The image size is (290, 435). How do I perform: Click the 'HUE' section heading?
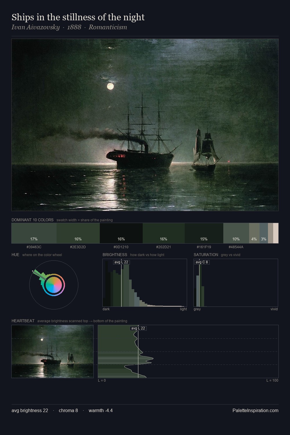point(15,255)
